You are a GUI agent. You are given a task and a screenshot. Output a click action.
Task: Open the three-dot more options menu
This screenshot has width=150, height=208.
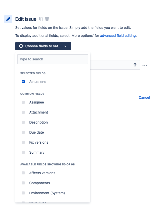[145, 65]
